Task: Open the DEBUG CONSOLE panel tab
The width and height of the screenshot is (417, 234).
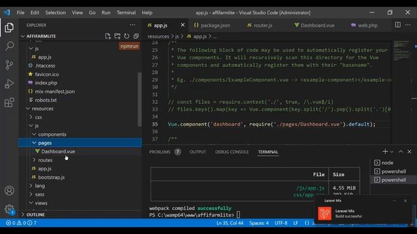Action: pyautogui.click(x=232, y=151)
